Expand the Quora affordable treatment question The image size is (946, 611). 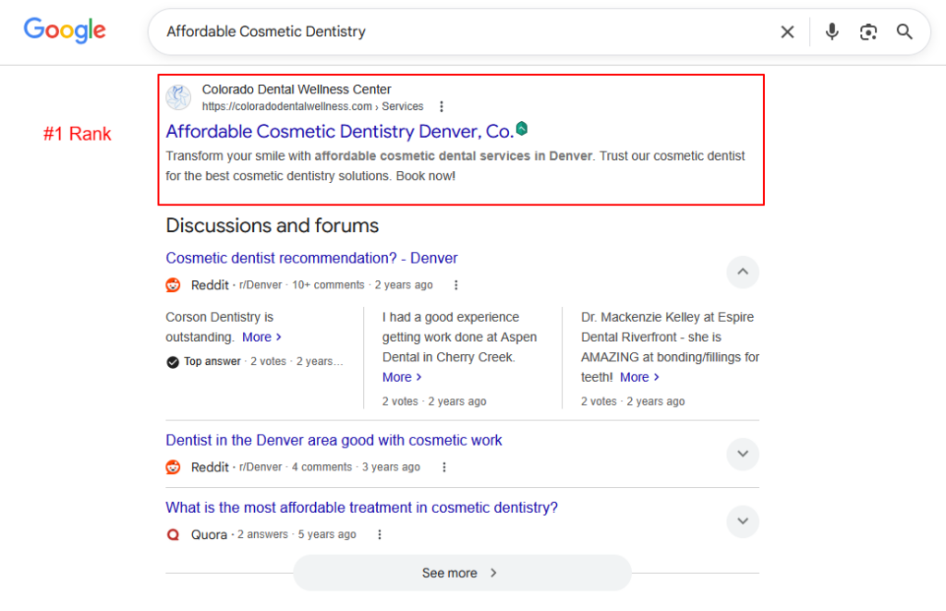click(743, 521)
